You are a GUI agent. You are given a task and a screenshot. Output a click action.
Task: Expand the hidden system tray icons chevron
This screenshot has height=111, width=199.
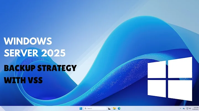coord(180,109)
